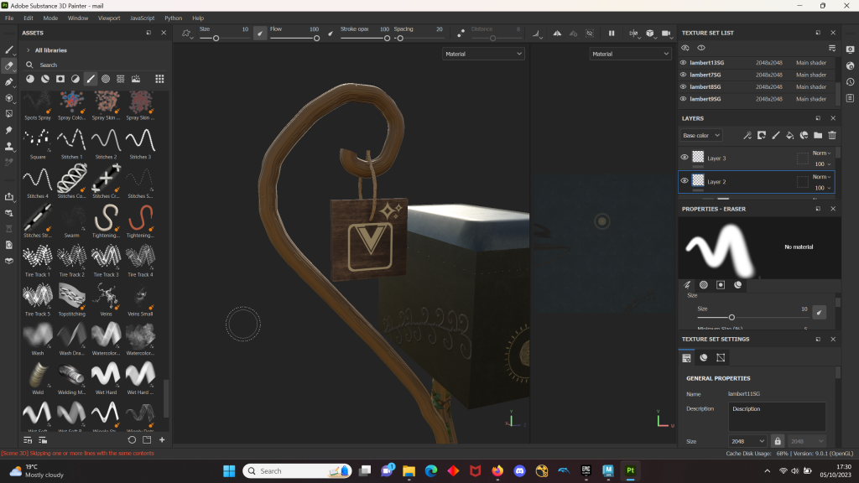Select the Projection tool
The image size is (859, 483).
tap(9, 82)
